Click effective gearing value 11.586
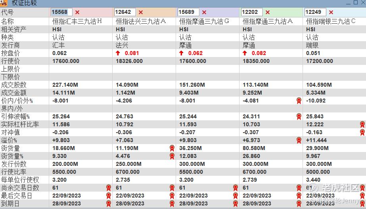This screenshot has height=209, width=366. coord(61,124)
